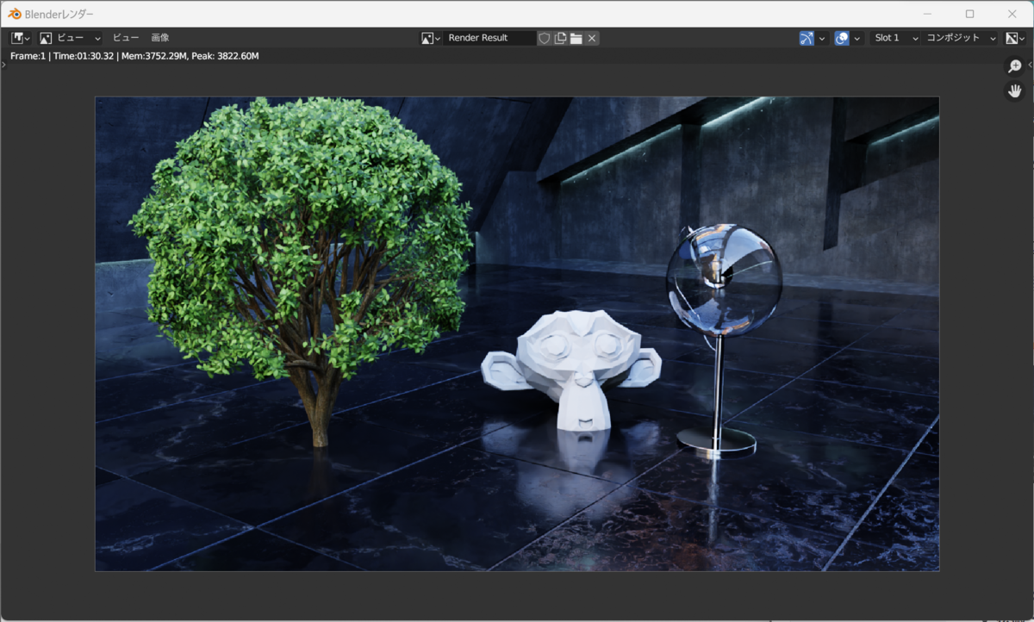
Task: Unlink the image with the X icon
Action: tap(592, 38)
